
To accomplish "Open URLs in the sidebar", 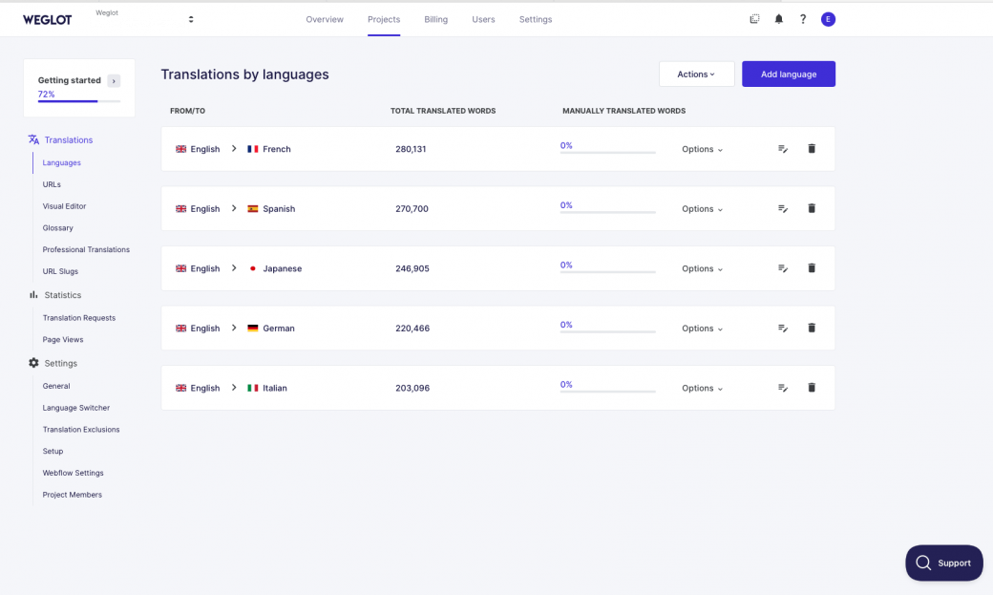I will 52,184.
